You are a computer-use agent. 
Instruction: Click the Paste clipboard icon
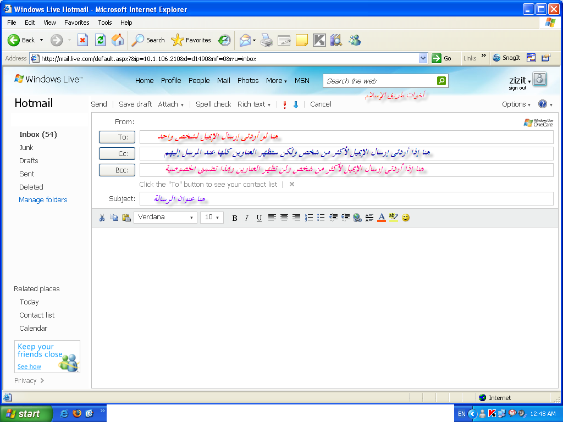(x=126, y=218)
